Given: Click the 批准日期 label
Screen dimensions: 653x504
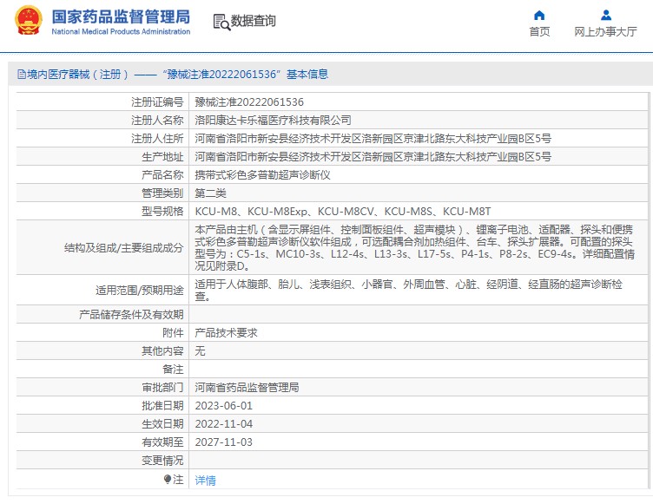Looking at the screenshot, I should (162, 406).
